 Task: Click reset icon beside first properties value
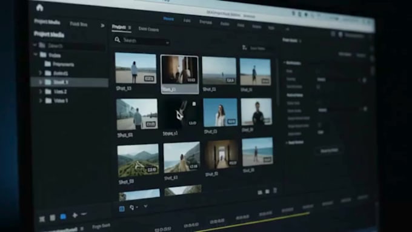[x=364, y=80]
